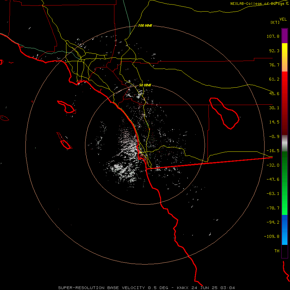
Task: Click the 61.2 velocity scale label
Action: tap(274, 79)
